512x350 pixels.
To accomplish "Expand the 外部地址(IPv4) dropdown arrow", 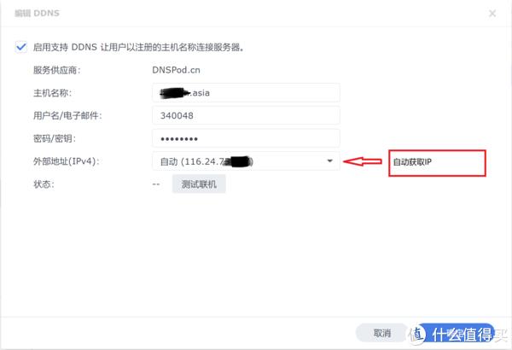I will pyautogui.click(x=329, y=161).
